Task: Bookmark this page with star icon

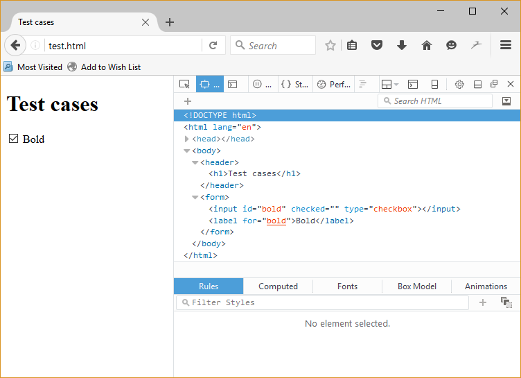Action: [330, 46]
